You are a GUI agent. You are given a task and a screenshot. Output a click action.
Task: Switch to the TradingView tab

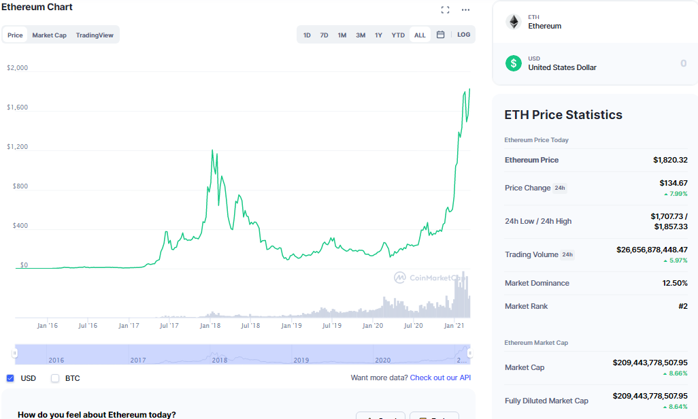tap(95, 35)
